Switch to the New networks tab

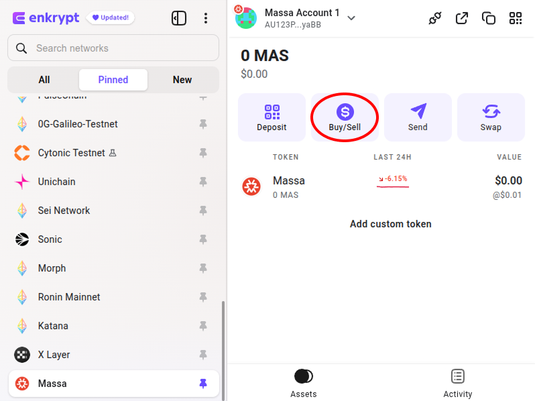[182, 80]
